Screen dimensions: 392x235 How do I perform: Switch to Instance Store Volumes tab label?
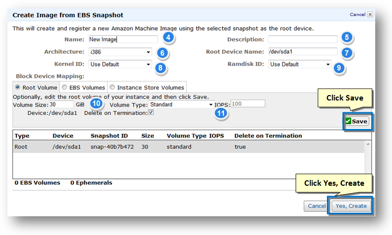click(150, 88)
